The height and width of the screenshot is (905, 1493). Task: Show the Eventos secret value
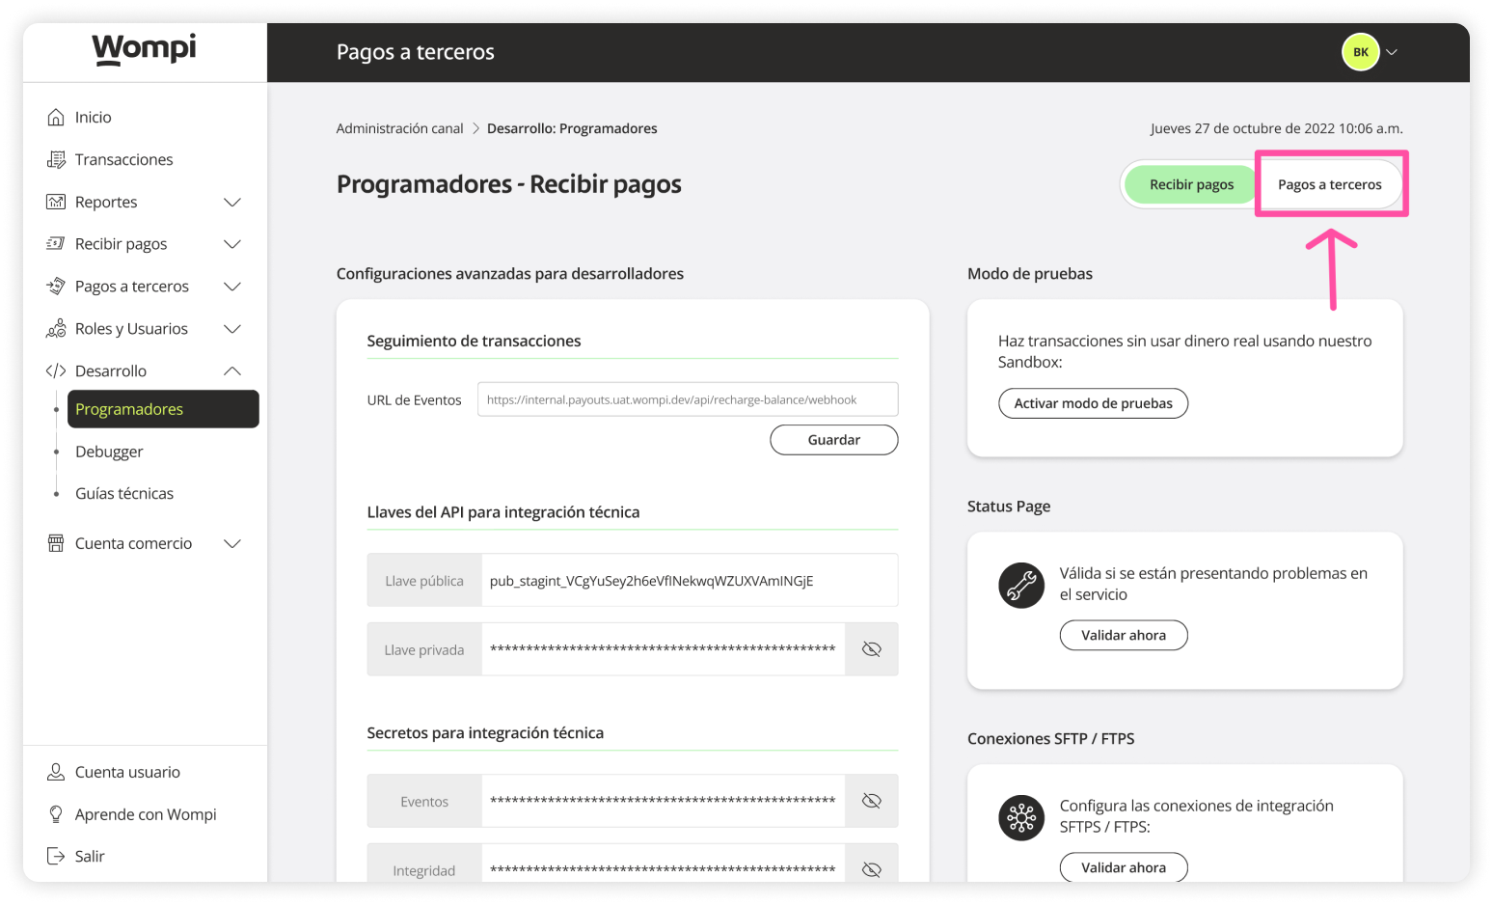tap(871, 801)
